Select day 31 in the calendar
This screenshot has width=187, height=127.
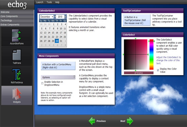pos(61,41)
